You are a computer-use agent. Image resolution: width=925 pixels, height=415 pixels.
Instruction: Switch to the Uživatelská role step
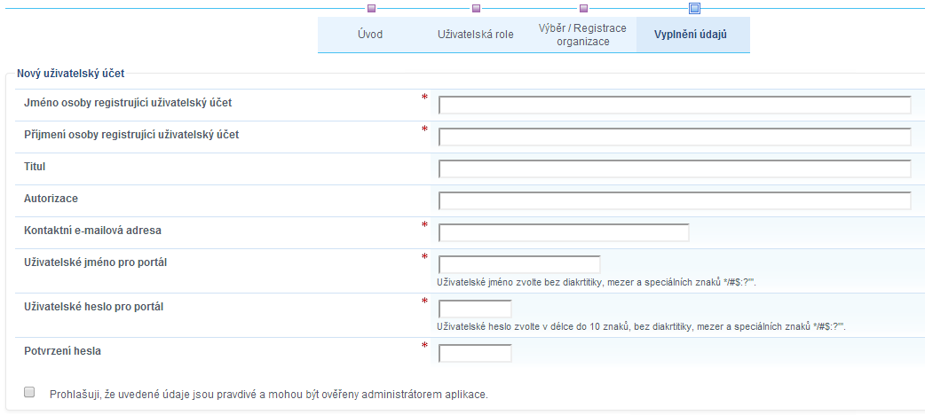[475, 35]
